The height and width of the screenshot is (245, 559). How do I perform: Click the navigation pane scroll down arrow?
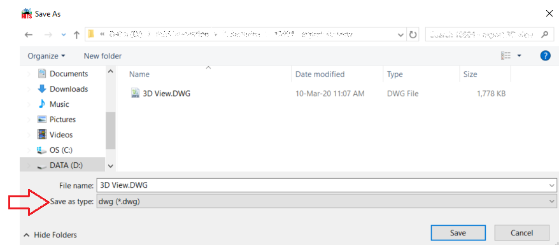coord(111,166)
